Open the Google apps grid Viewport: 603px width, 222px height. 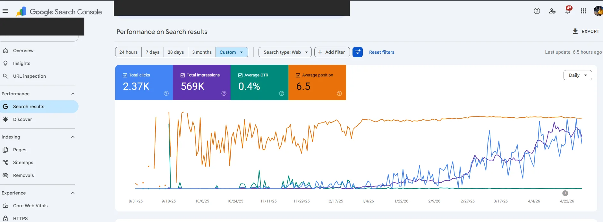[583, 11]
